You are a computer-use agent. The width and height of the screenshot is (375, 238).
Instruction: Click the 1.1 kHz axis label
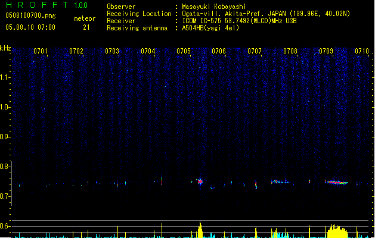tap(5, 77)
